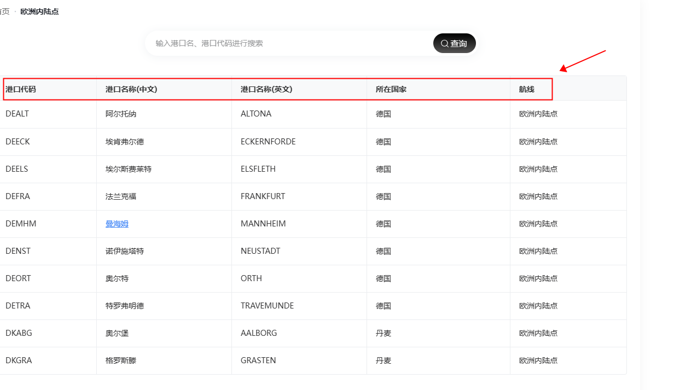
Task: Click the port search input field
Action: [290, 43]
